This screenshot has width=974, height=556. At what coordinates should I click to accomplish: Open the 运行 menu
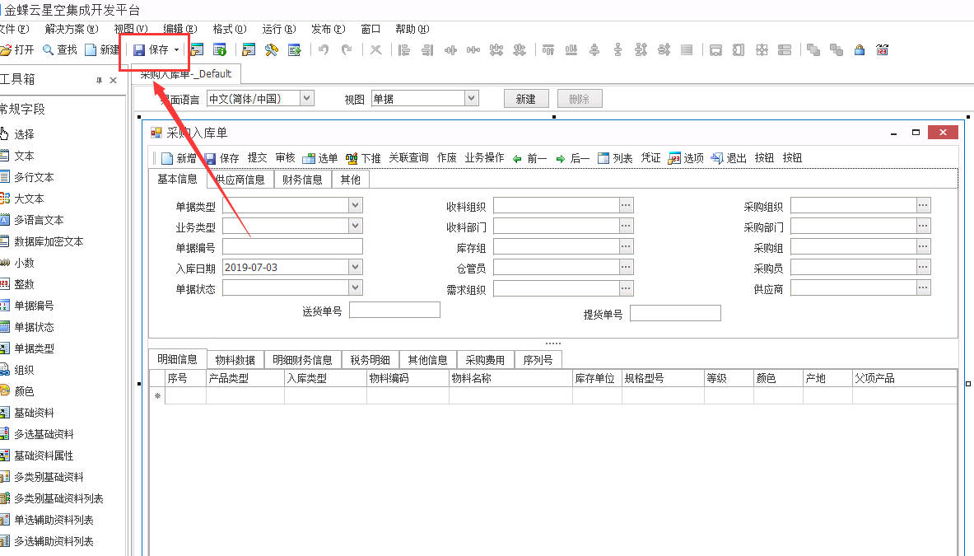[279, 29]
